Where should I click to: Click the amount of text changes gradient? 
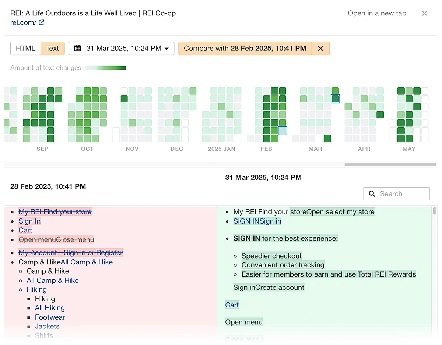coord(106,68)
